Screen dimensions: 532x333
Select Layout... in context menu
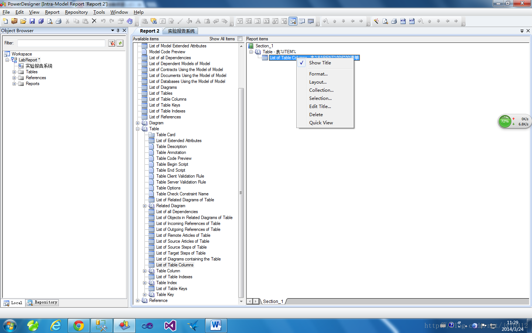pyautogui.click(x=325, y=82)
